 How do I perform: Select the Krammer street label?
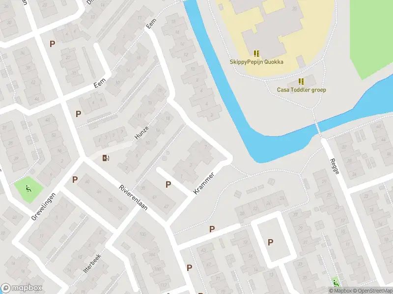pyautogui.click(x=204, y=183)
